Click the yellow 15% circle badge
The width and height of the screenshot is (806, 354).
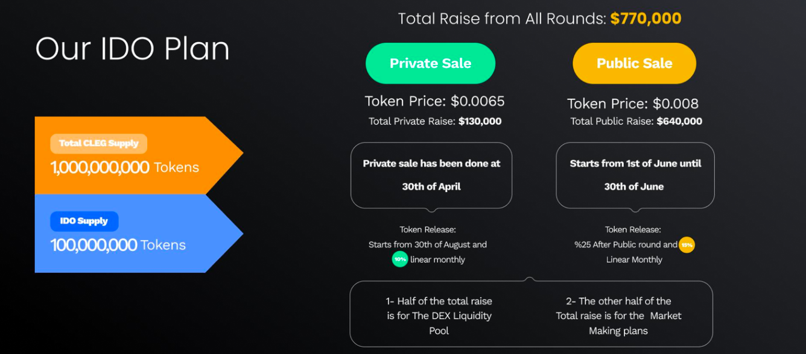[x=687, y=245]
